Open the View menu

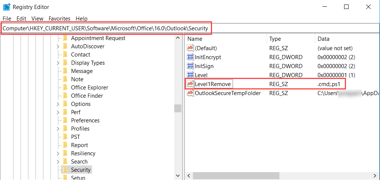click(37, 19)
